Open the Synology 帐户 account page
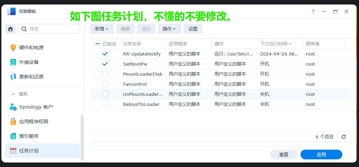This screenshot has height=167, width=359. 36,107
